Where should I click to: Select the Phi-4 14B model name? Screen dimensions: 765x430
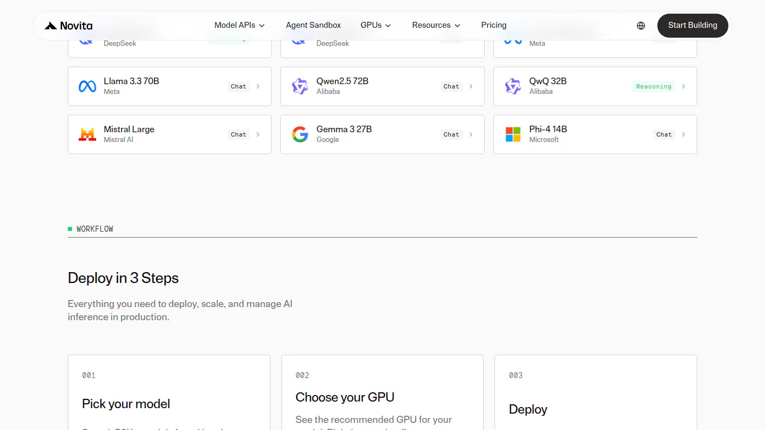(x=548, y=129)
